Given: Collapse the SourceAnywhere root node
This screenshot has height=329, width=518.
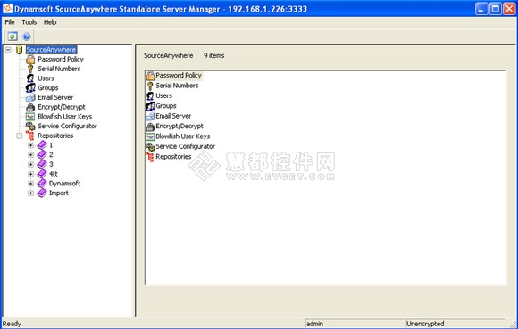Looking at the screenshot, I should 8,50.
